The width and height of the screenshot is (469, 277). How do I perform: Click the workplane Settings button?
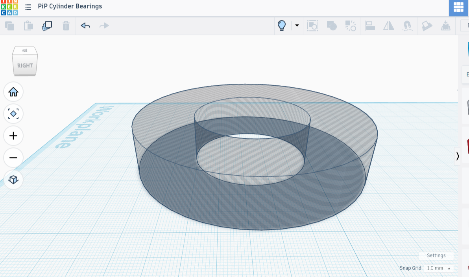(x=436, y=255)
